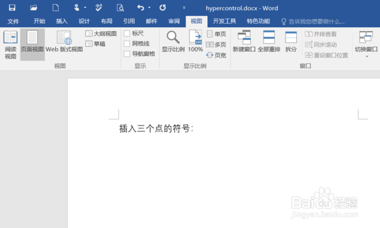Switch to the 开发工具 tab
Screen dimensions: 380x228
point(224,21)
